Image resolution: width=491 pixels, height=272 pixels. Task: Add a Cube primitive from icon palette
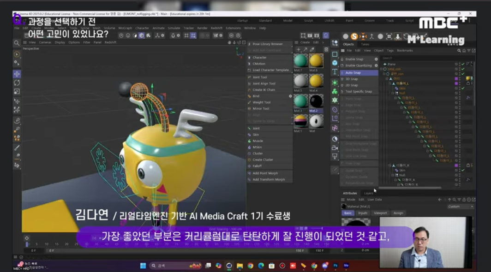click(335, 63)
